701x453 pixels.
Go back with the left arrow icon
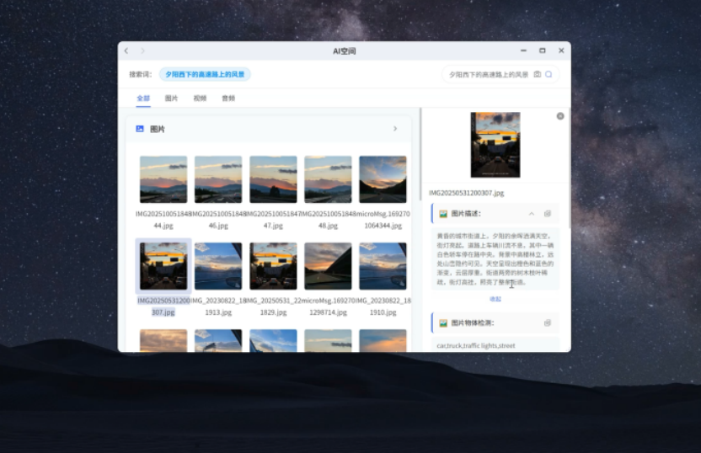[126, 51]
